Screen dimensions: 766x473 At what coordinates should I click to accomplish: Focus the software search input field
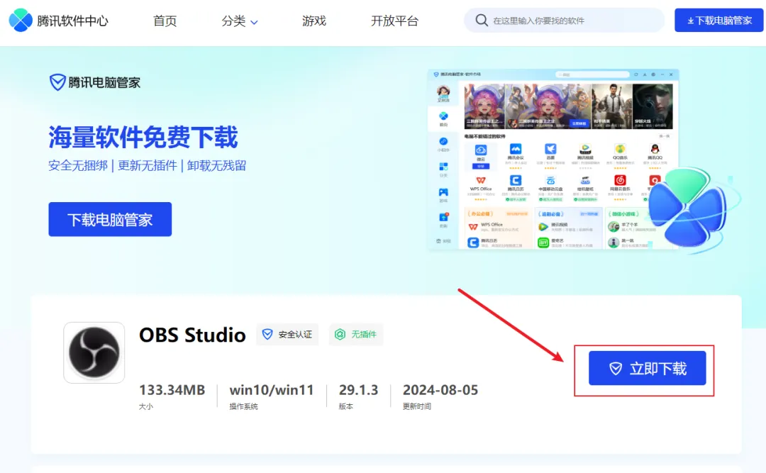(x=565, y=21)
